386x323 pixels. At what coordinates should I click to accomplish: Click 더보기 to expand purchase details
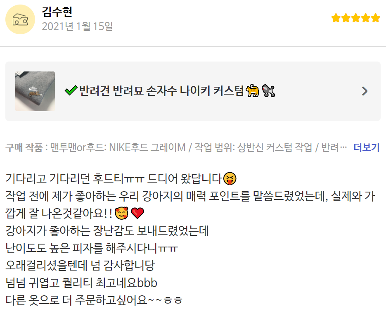coord(367,147)
